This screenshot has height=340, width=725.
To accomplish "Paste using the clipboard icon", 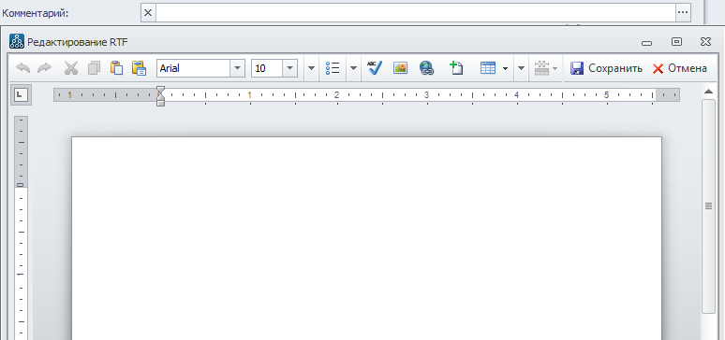I will point(116,68).
